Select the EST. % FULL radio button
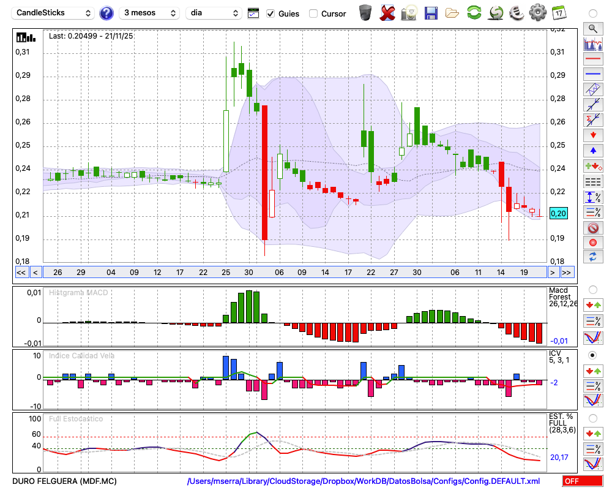Screen dimensions: 612x490 [592, 418]
